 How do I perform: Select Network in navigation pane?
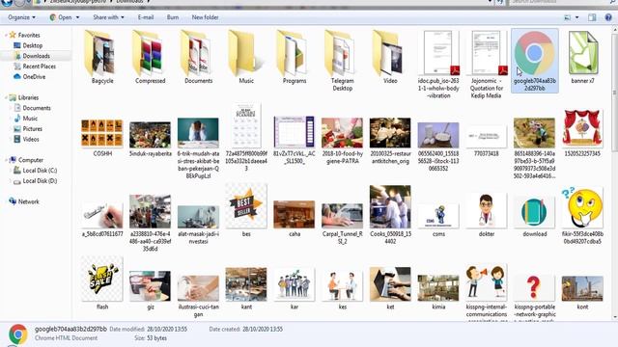coord(28,201)
